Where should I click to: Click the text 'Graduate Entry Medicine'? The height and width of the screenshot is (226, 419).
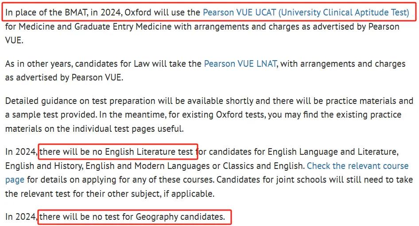pyautogui.click(x=123, y=27)
